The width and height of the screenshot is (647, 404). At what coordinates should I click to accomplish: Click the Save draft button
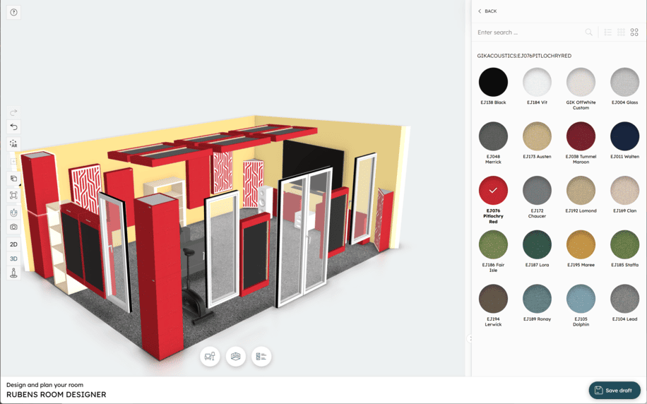point(614,390)
